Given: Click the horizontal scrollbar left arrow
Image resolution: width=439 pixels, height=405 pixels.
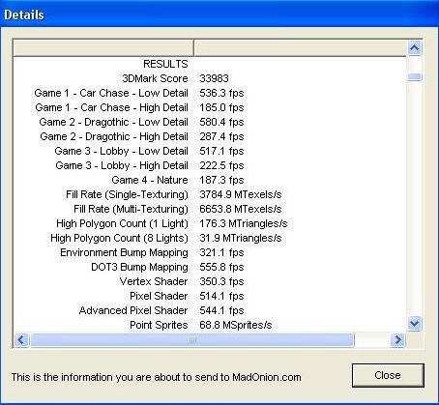Looking at the screenshot, I should coord(21,339).
